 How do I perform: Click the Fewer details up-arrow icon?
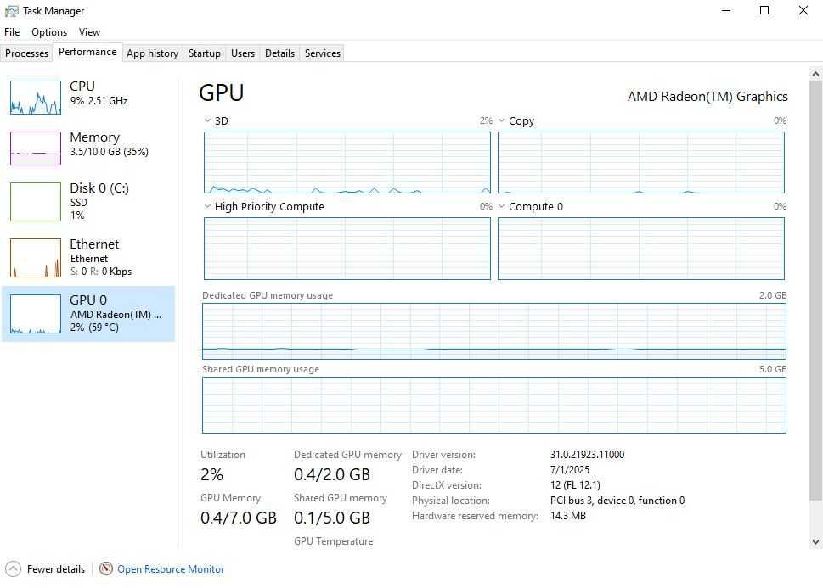click(13, 568)
